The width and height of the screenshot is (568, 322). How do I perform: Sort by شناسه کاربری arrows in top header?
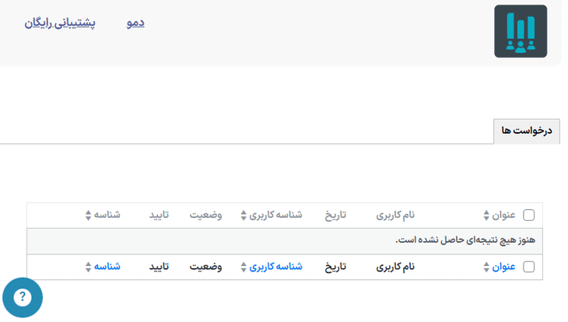[244, 215]
